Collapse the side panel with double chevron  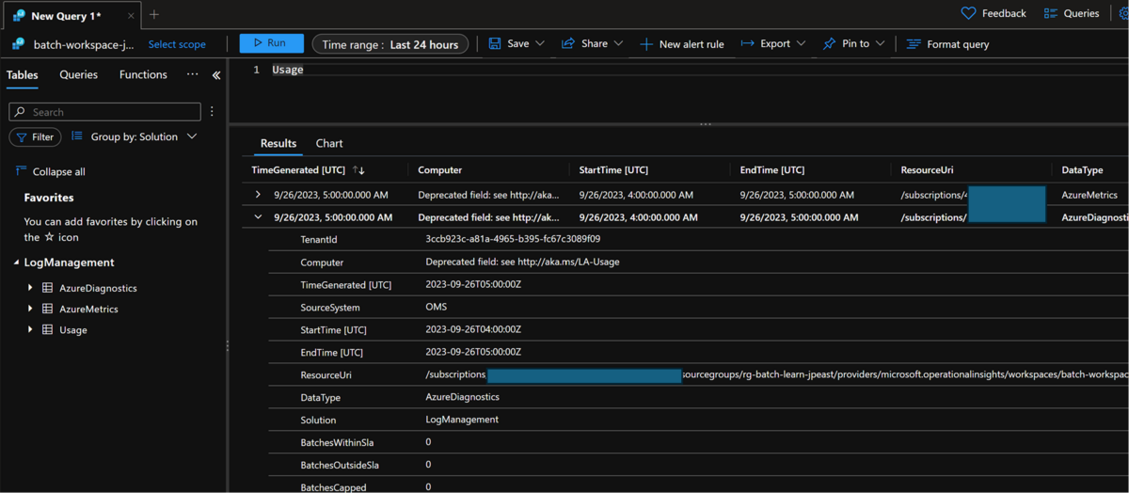pyautogui.click(x=216, y=75)
